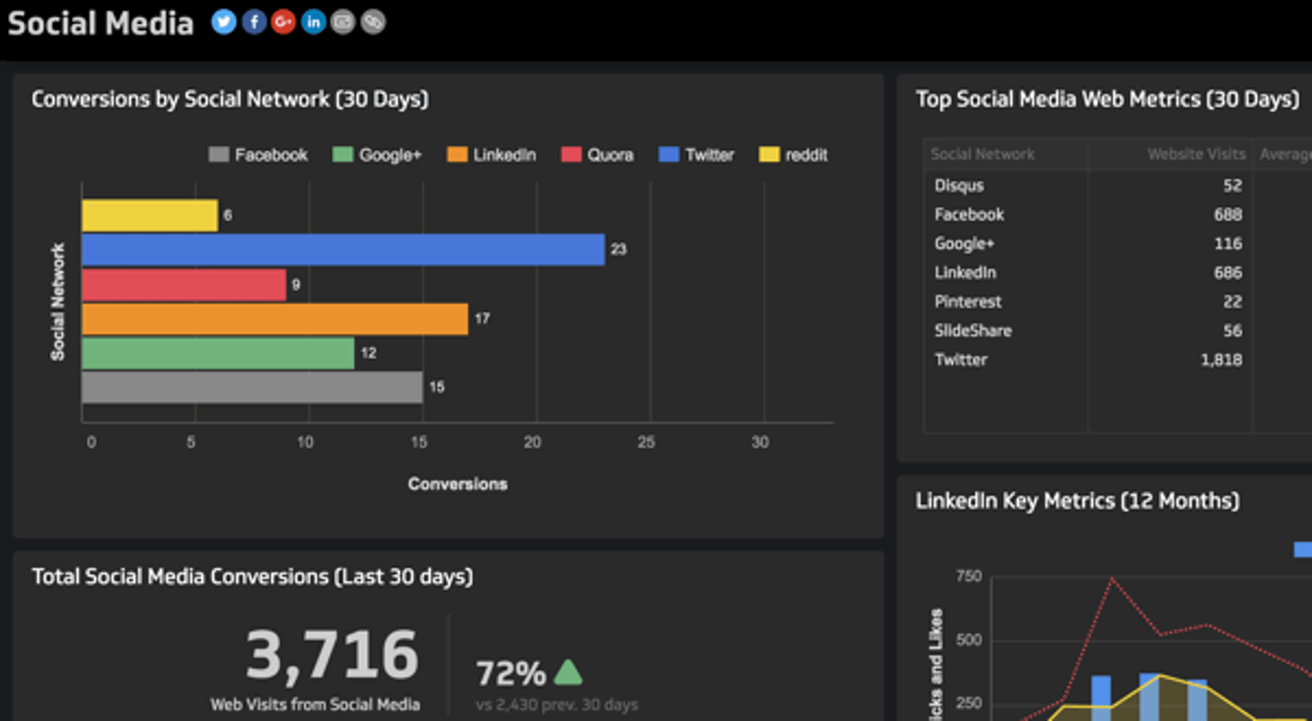Toggle the reddit legend entry
The image size is (1312, 721).
coord(793,155)
